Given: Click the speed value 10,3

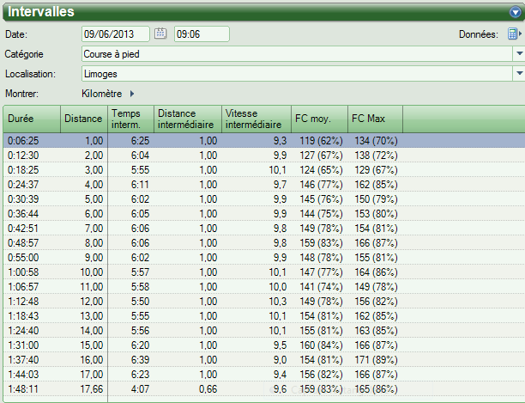Looking at the screenshot, I should [278, 301].
